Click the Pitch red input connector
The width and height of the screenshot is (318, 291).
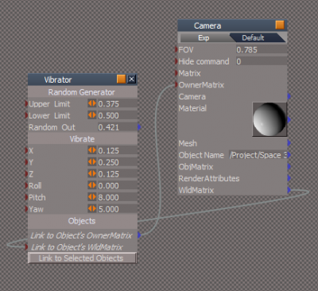click(26, 197)
